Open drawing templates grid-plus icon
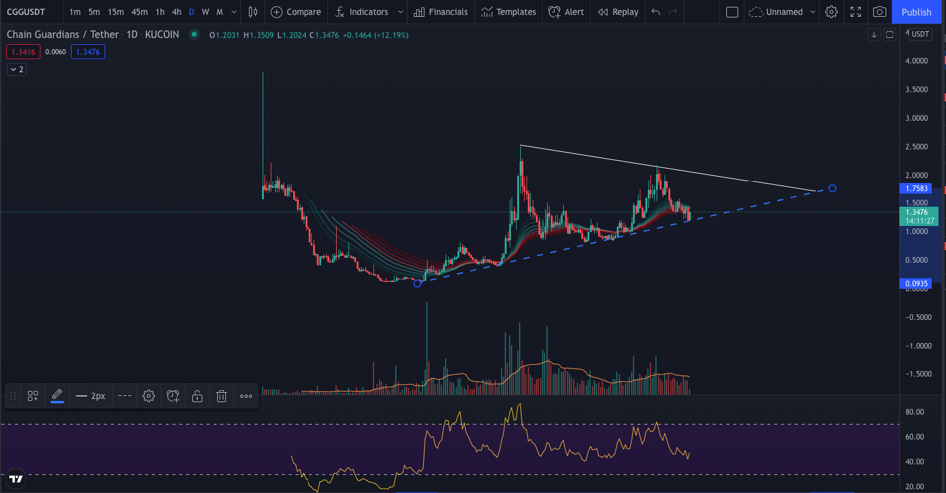 click(33, 396)
